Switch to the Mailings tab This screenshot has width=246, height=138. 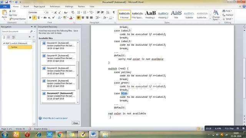(69, 7)
